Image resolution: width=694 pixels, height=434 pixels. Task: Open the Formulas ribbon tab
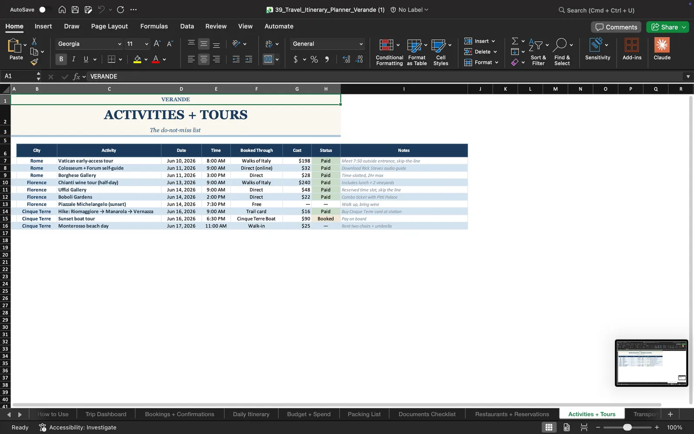coord(154,26)
